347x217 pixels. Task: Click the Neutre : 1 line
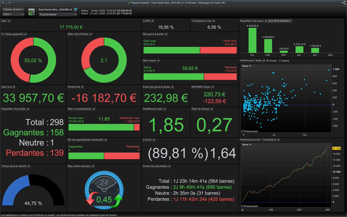[x=37, y=143]
